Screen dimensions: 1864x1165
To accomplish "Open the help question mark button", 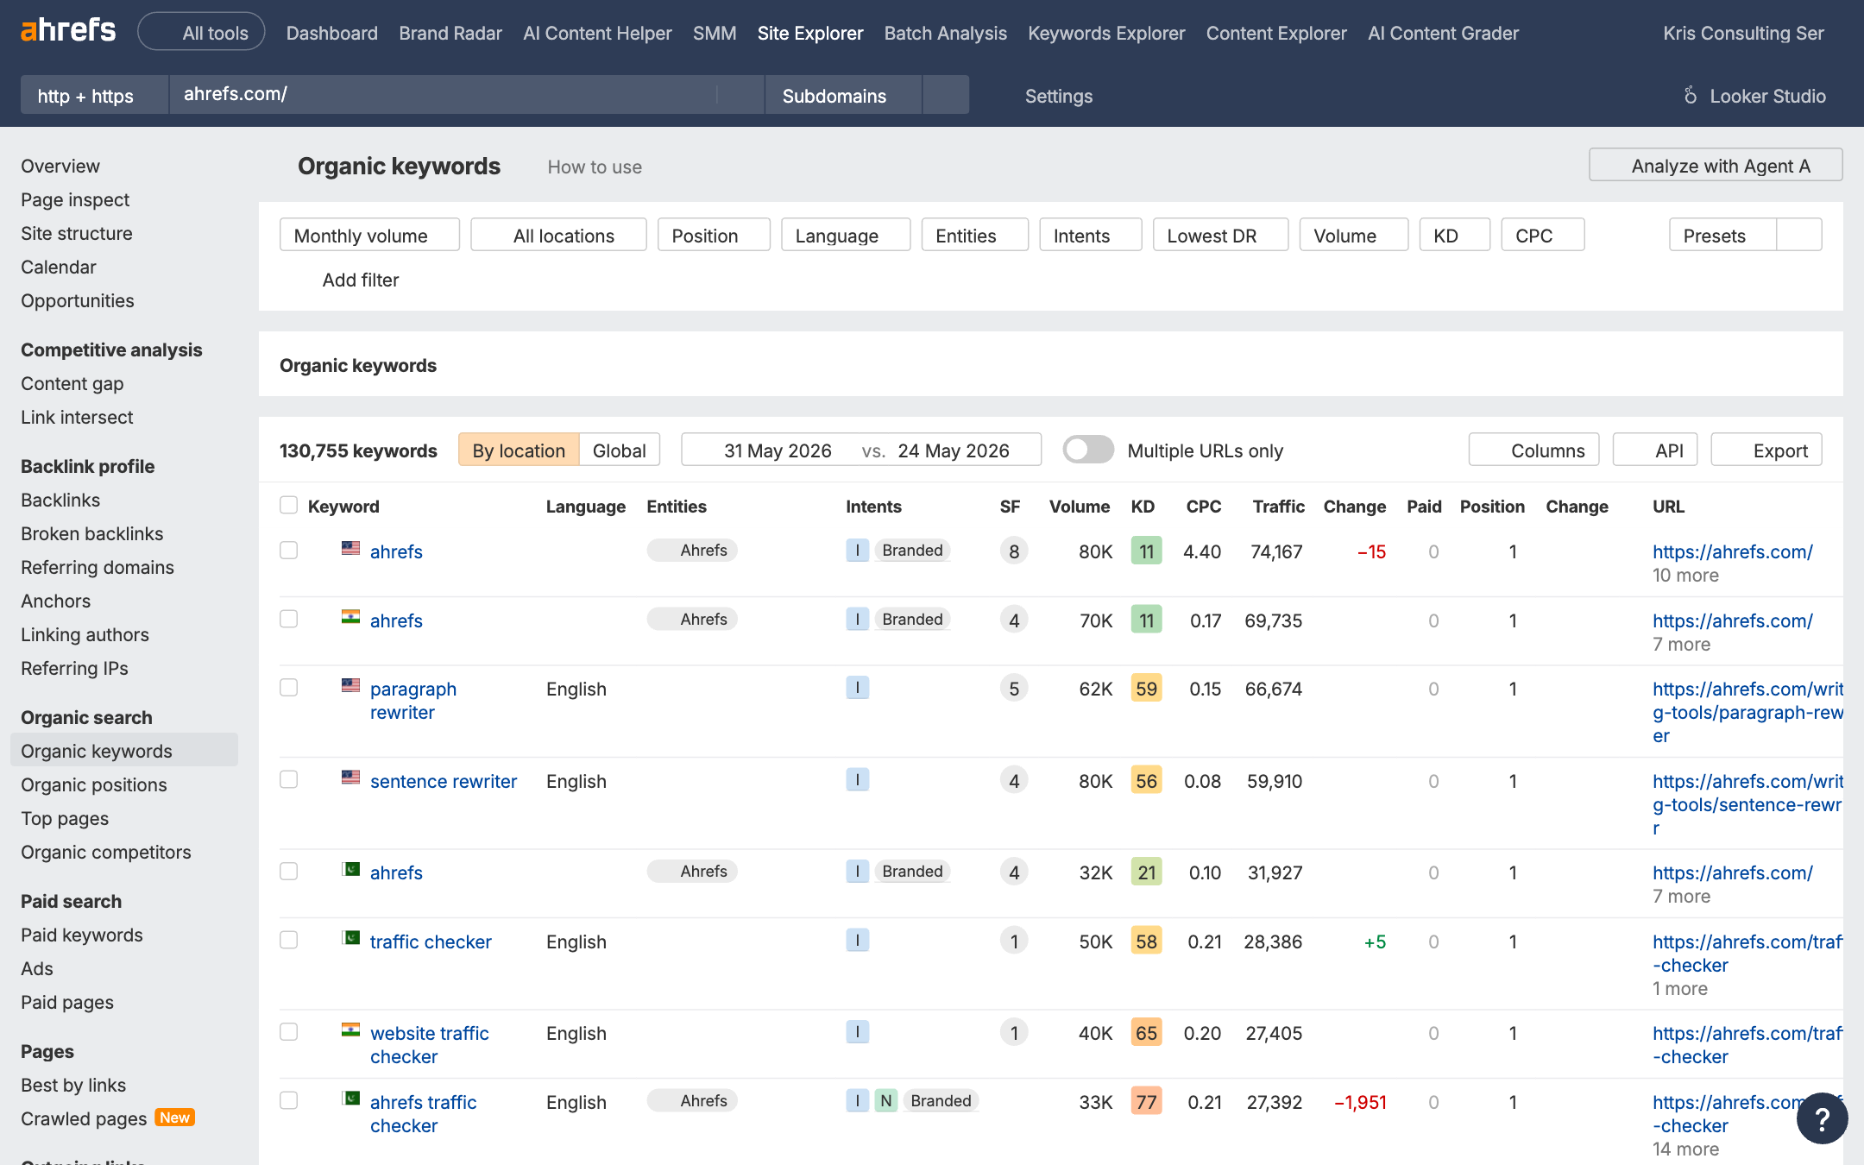I will [x=1822, y=1118].
